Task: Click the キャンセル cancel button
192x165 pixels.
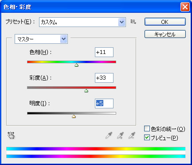Action: [165, 34]
